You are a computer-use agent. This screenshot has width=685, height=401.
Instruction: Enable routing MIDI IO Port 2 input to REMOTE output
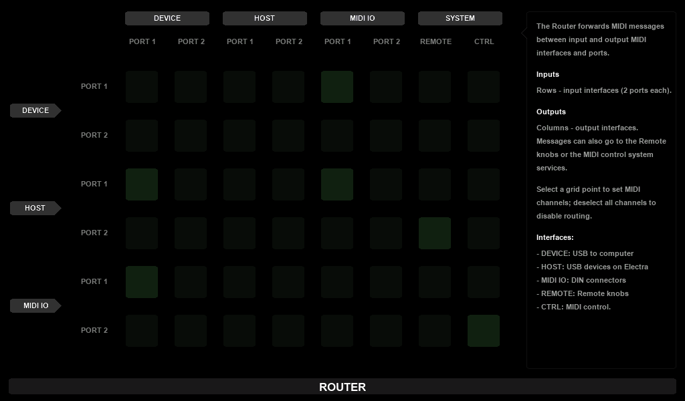[435, 331]
